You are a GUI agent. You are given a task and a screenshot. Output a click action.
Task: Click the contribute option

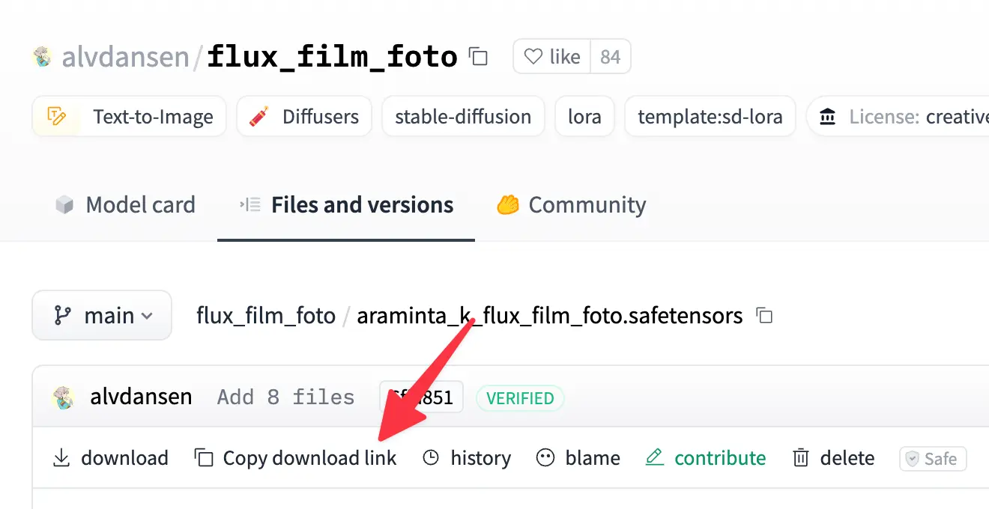click(705, 458)
